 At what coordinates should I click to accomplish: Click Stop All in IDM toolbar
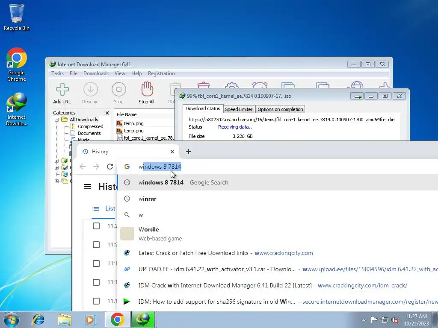[147, 94]
